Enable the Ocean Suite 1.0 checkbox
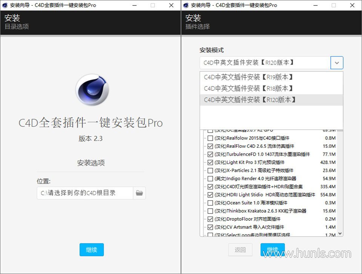Image resolution: width=362 pixels, height=274 pixels. (x=210, y=203)
